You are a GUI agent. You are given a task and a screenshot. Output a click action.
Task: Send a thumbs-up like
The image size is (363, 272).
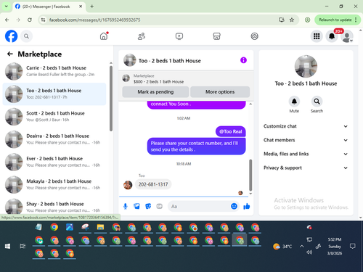247,206
